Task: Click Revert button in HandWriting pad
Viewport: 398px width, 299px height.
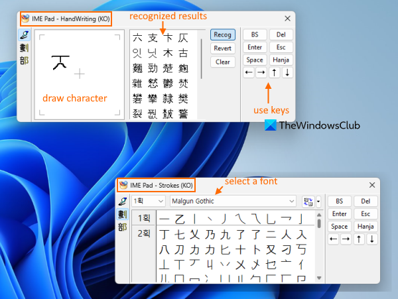Action: coord(223,48)
